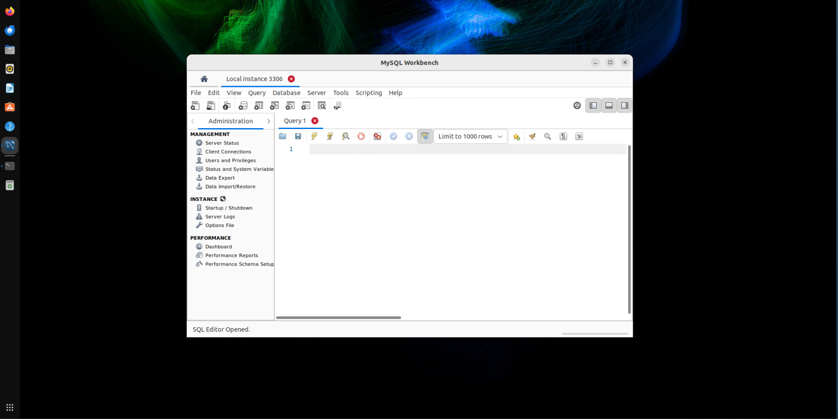Launch Firefox from Ubuntu dock

click(x=10, y=11)
